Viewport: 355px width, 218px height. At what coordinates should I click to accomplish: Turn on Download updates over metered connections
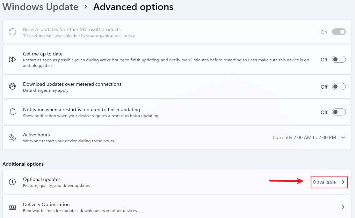pyautogui.click(x=339, y=87)
